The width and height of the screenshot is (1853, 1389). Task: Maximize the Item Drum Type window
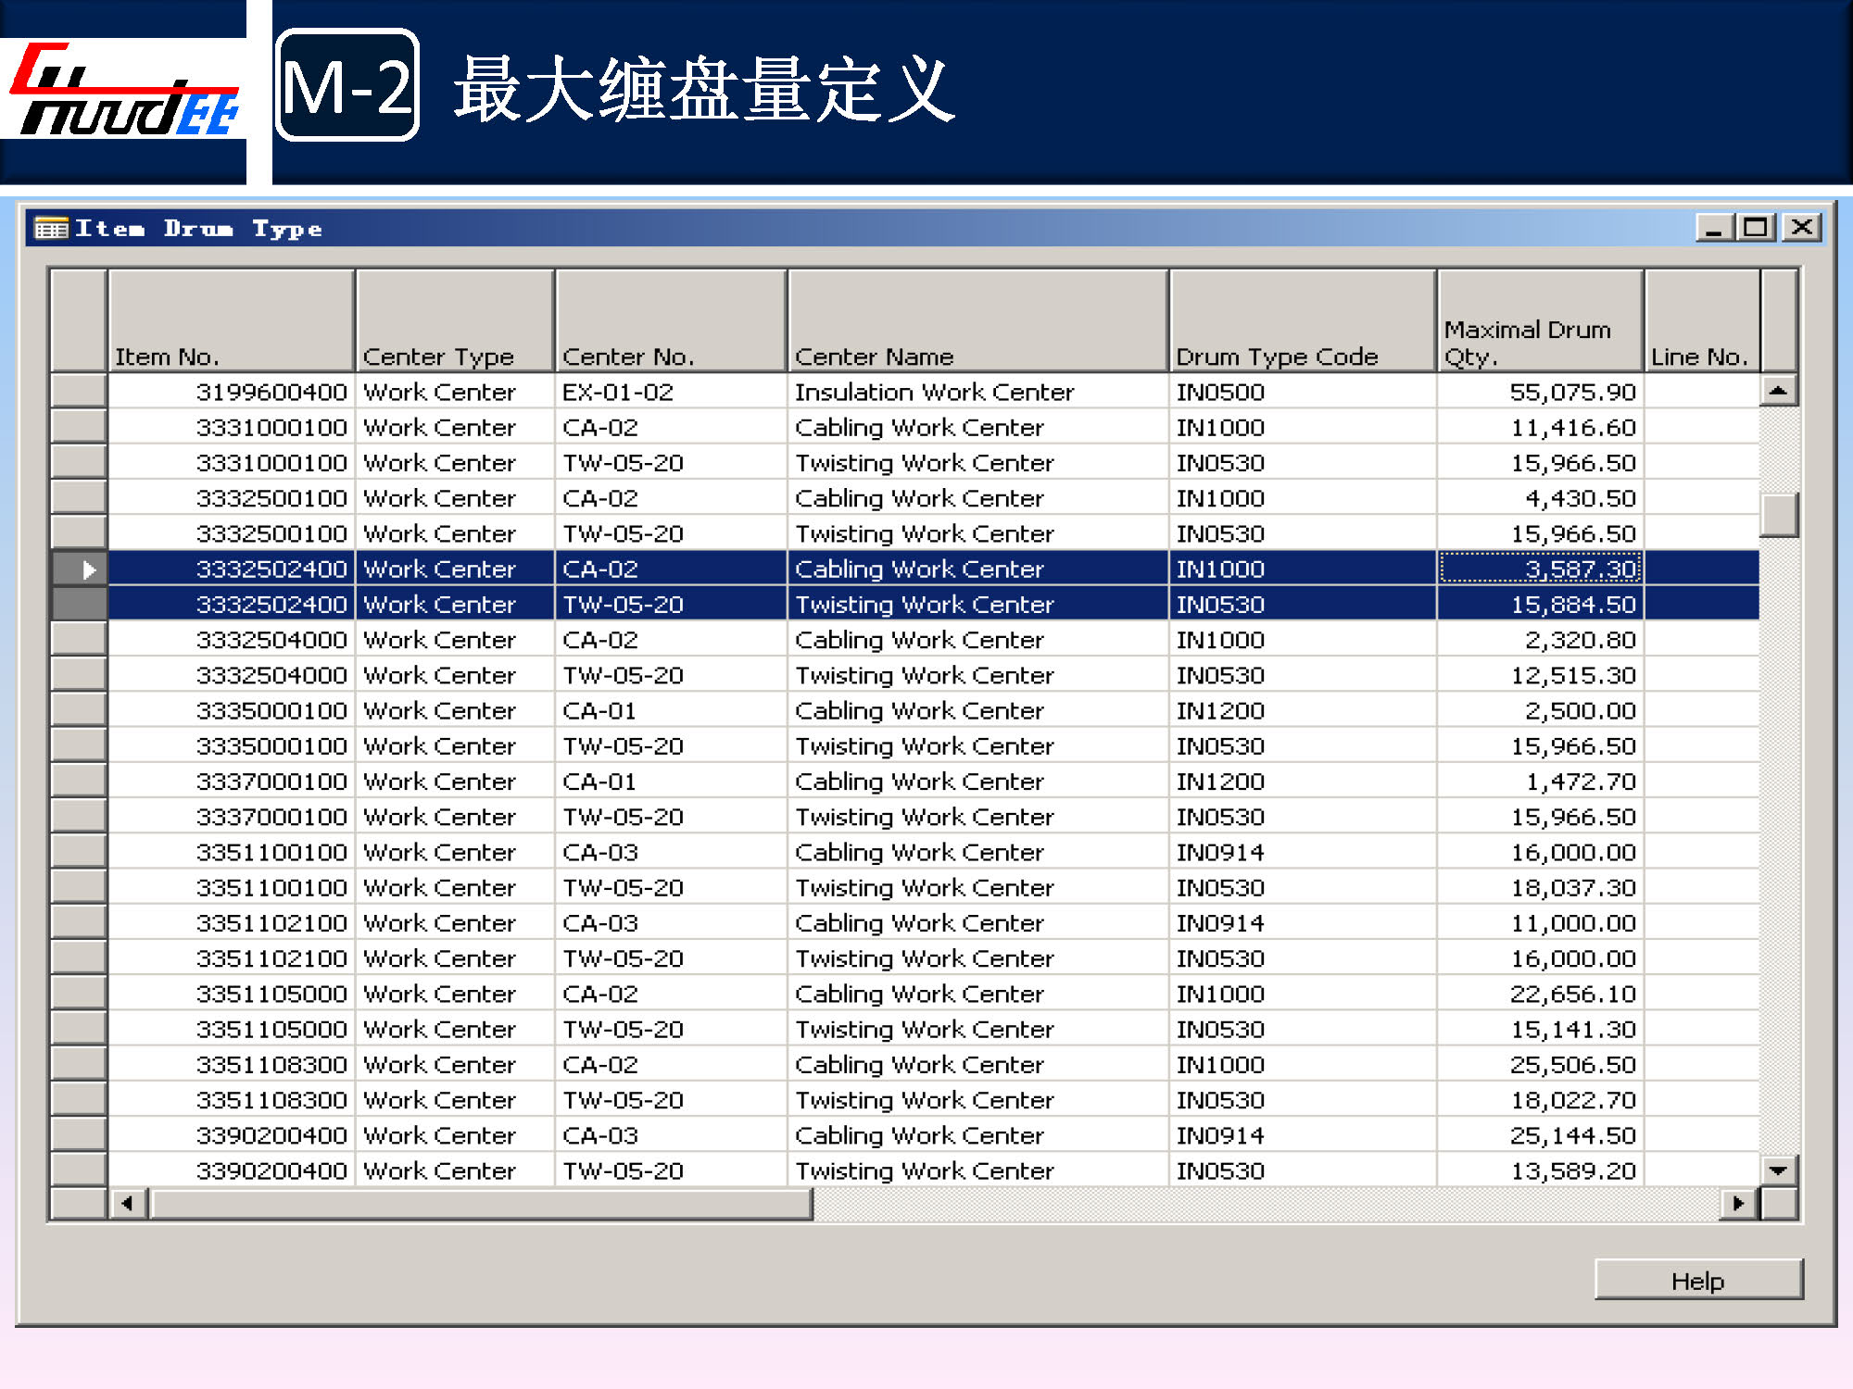[x=1756, y=228]
